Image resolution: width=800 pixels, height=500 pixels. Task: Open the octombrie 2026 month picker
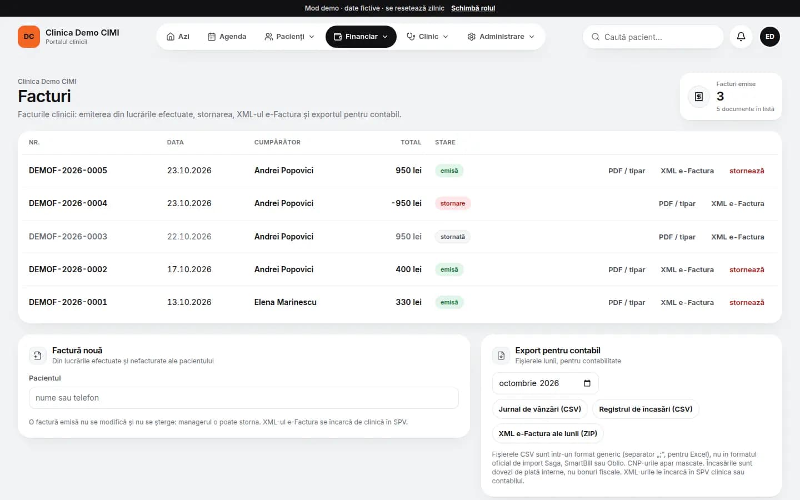pyautogui.click(x=545, y=383)
